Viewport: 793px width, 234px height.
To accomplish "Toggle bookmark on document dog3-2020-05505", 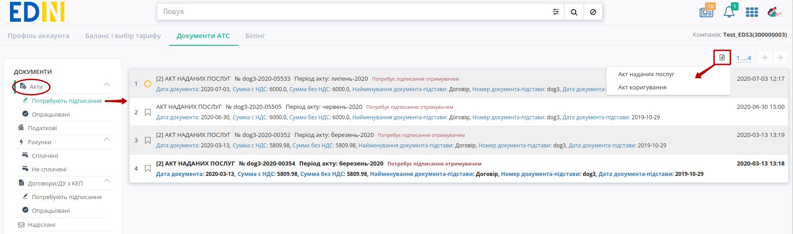I will [x=147, y=112].
